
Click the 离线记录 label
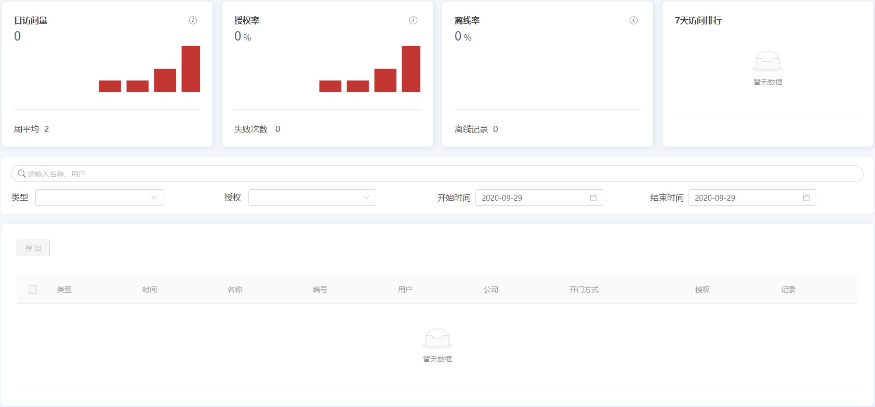click(471, 129)
